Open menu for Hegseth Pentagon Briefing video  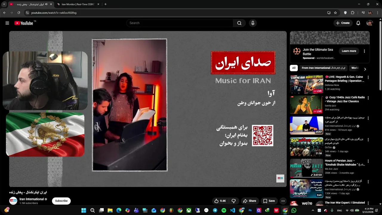tap(368, 77)
